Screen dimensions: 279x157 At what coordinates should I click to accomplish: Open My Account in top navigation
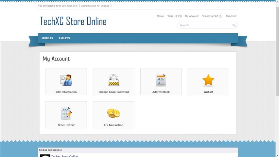coord(192,16)
